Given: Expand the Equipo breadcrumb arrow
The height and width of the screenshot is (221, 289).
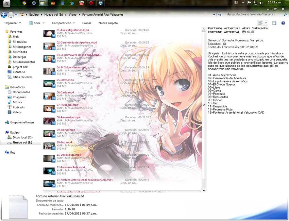Looking at the screenshot, I should pos(41,15).
